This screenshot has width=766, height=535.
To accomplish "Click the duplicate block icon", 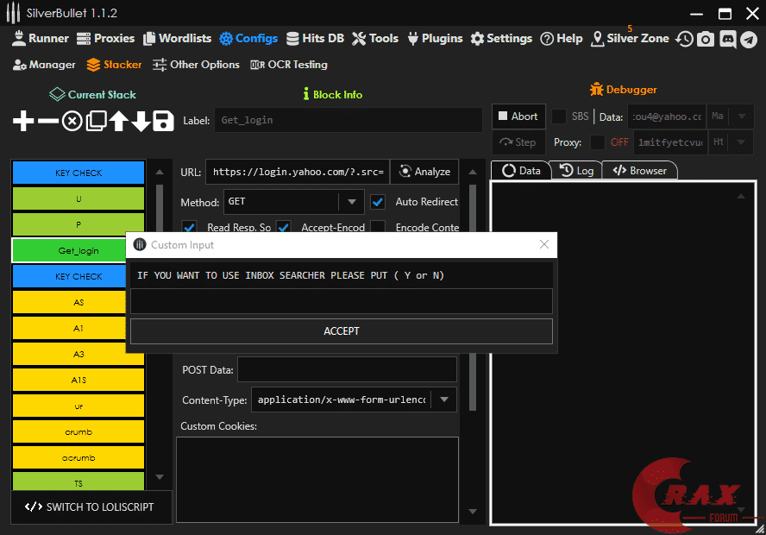I will pos(96,122).
